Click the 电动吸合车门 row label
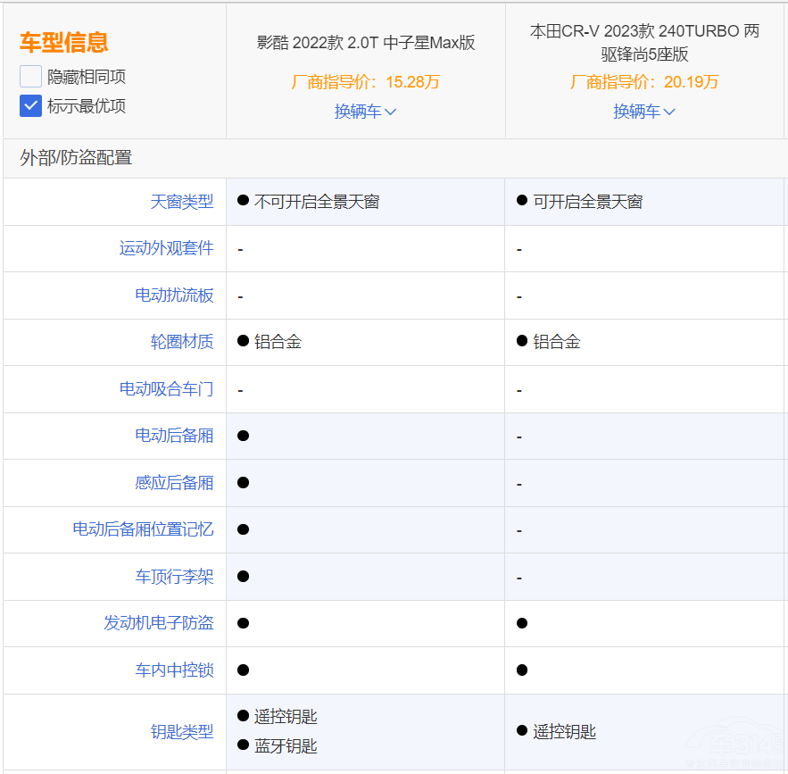Viewport: 788px width, 774px height. (167, 389)
